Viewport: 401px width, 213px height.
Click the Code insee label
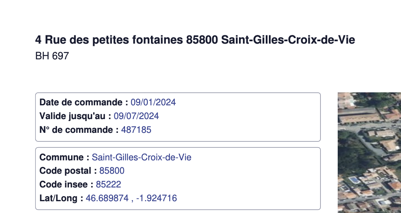(66, 184)
